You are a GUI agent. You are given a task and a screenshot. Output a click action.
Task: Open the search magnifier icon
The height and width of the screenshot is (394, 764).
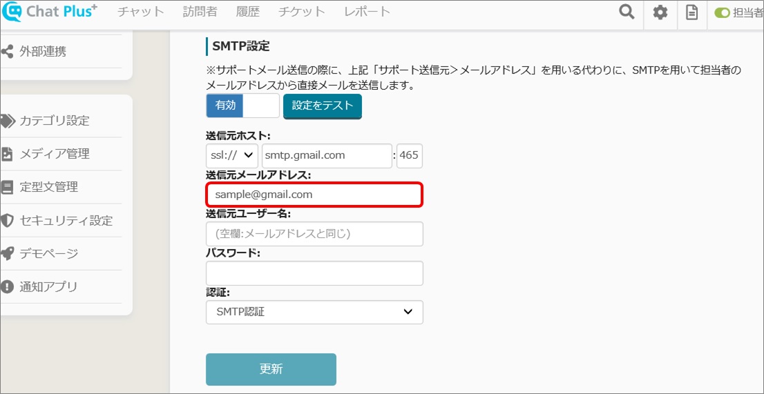627,12
